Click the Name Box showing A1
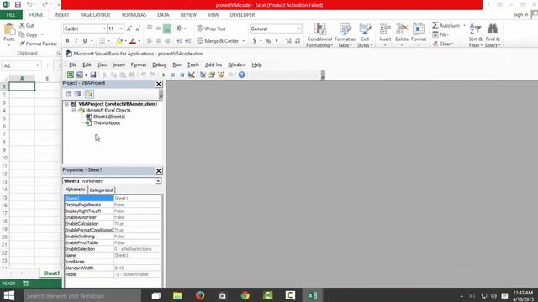This screenshot has height=302, width=538. (20, 65)
